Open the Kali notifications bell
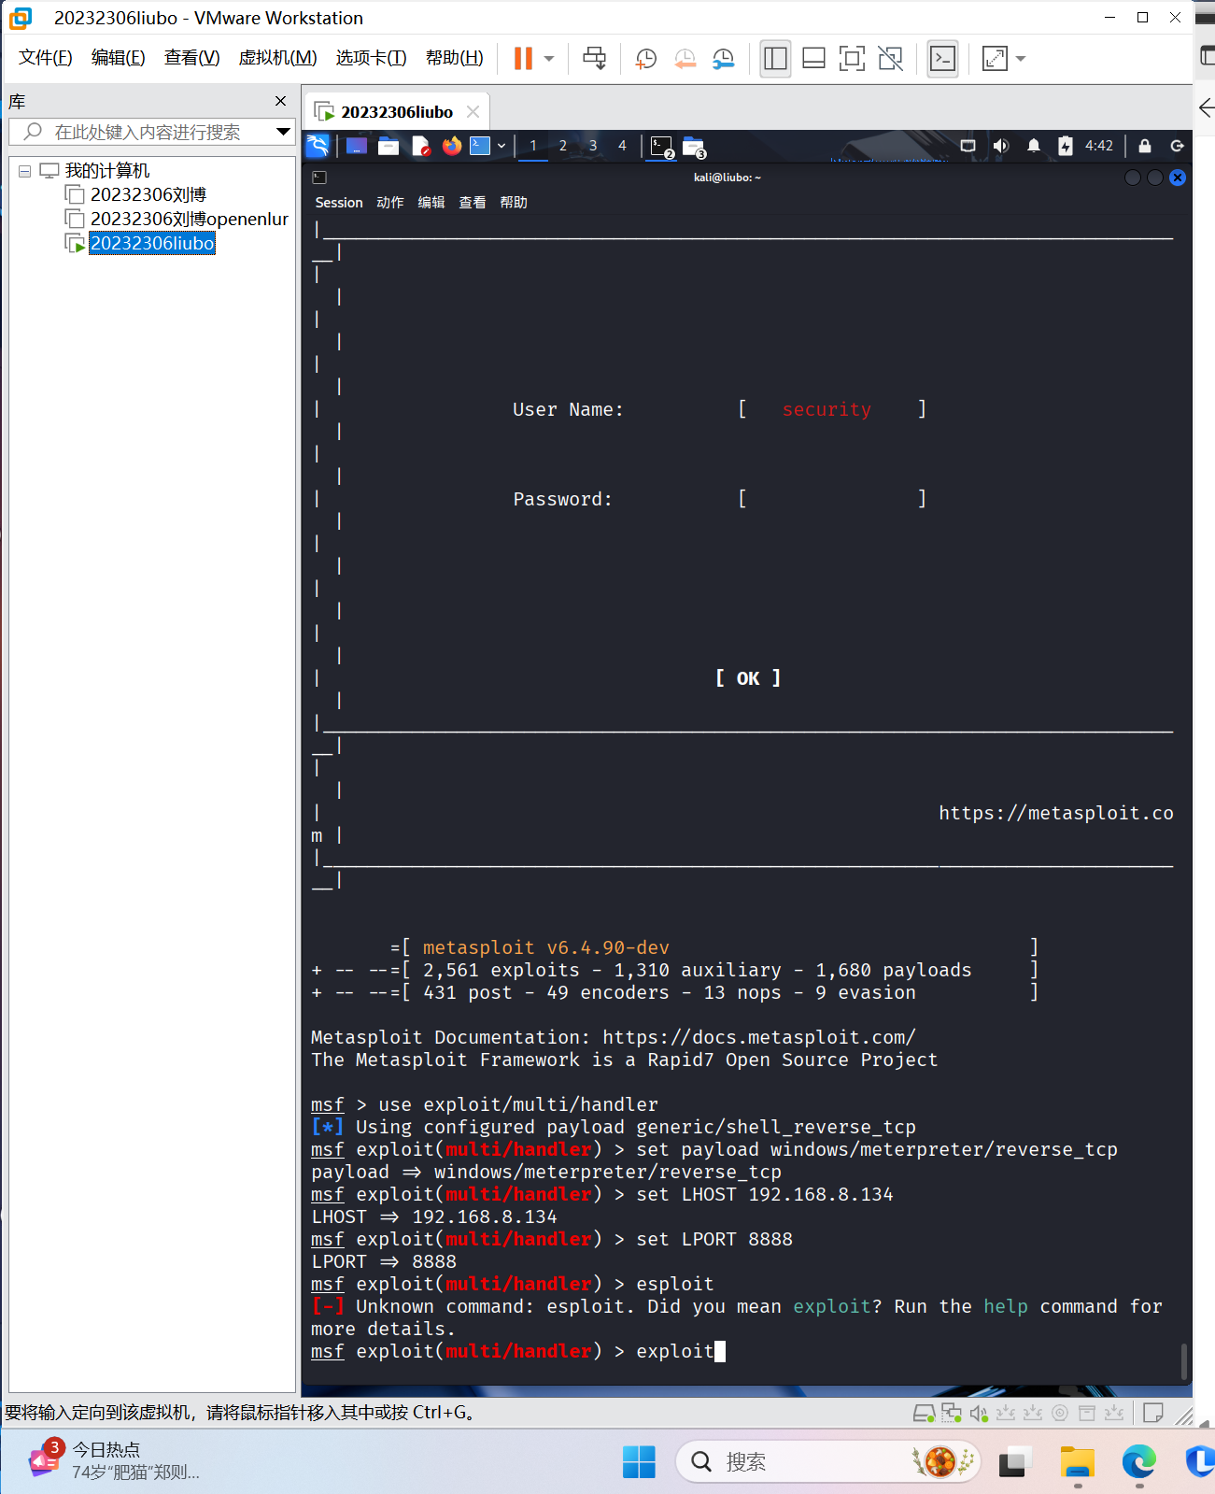This screenshot has height=1494, width=1215. coord(1034,146)
